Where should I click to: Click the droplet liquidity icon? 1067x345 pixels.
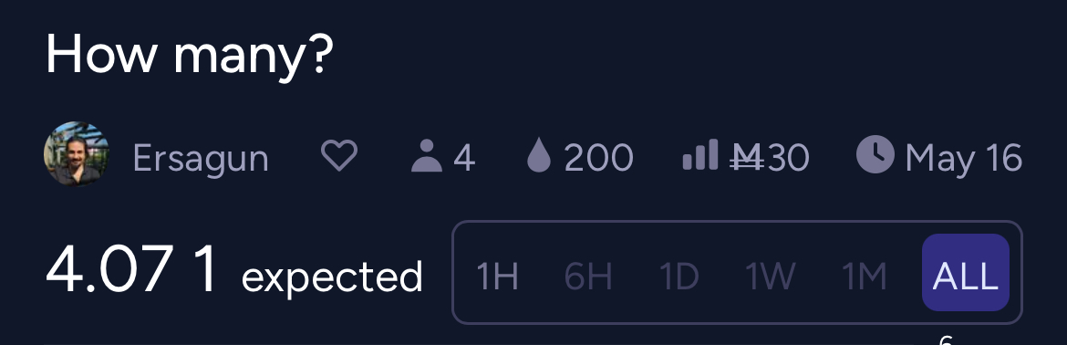pos(538,156)
